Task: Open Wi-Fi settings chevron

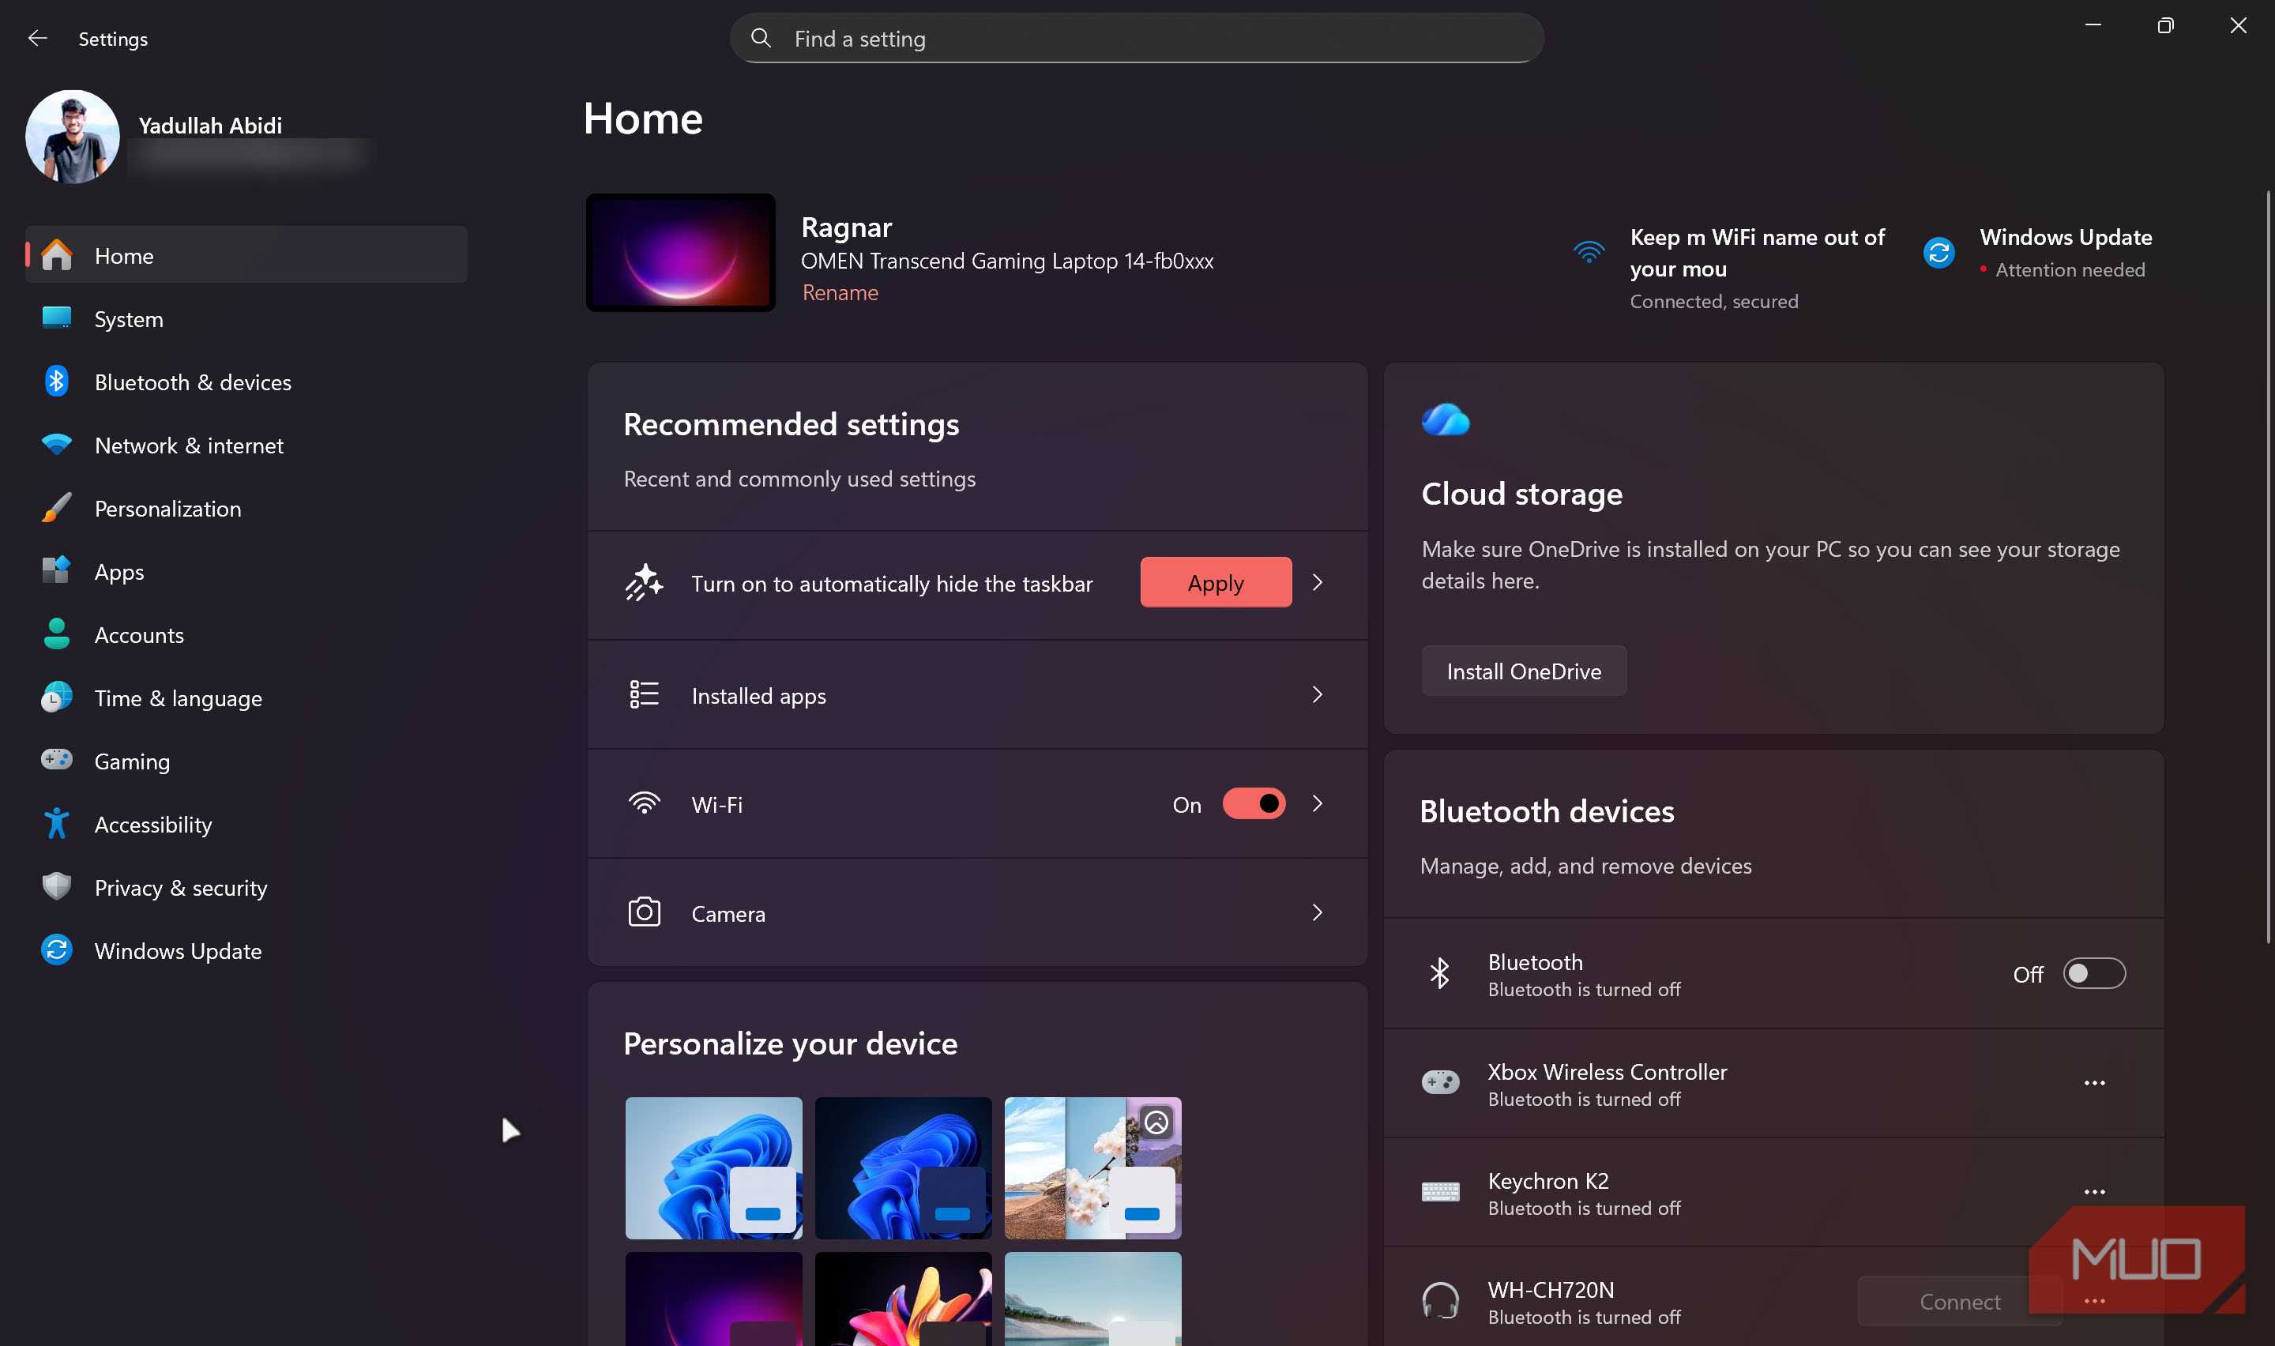Action: [1318, 803]
